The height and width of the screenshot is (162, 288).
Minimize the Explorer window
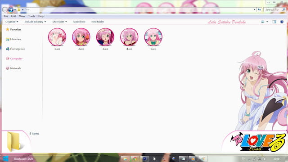[268, 2]
